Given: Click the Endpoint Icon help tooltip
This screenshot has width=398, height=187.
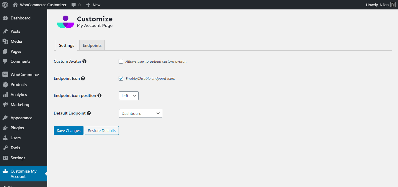Looking at the screenshot, I should (x=83, y=78).
